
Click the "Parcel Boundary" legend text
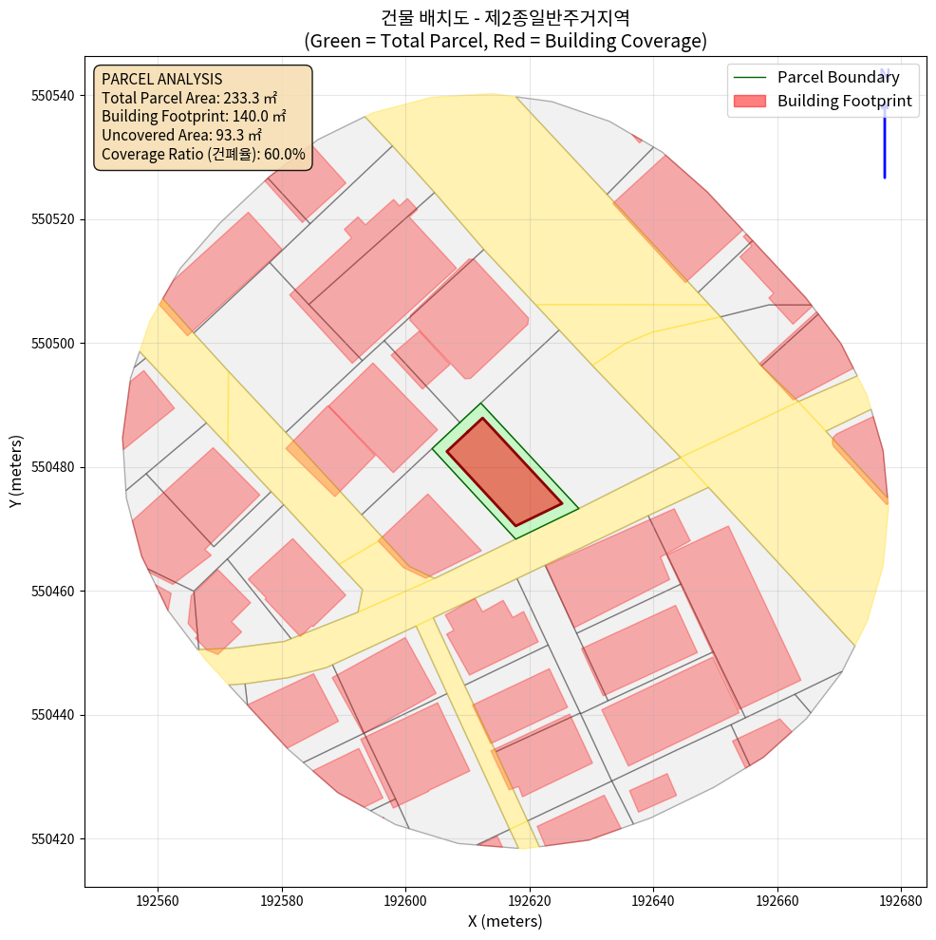838,77
